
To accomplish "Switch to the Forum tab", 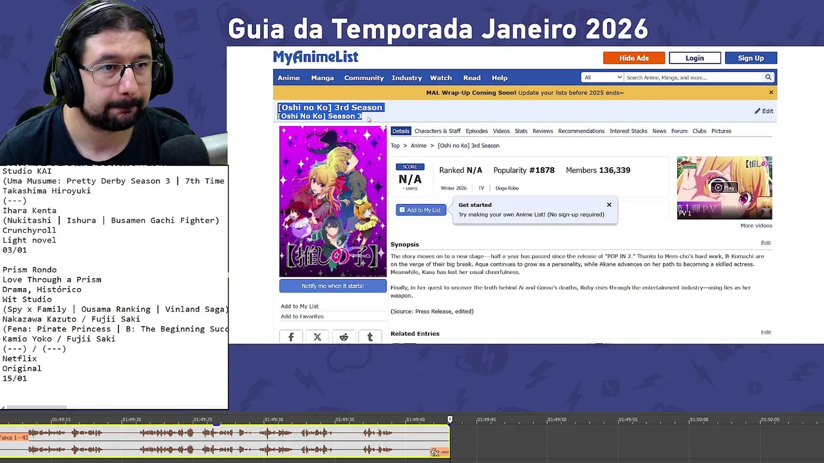I will tap(679, 131).
